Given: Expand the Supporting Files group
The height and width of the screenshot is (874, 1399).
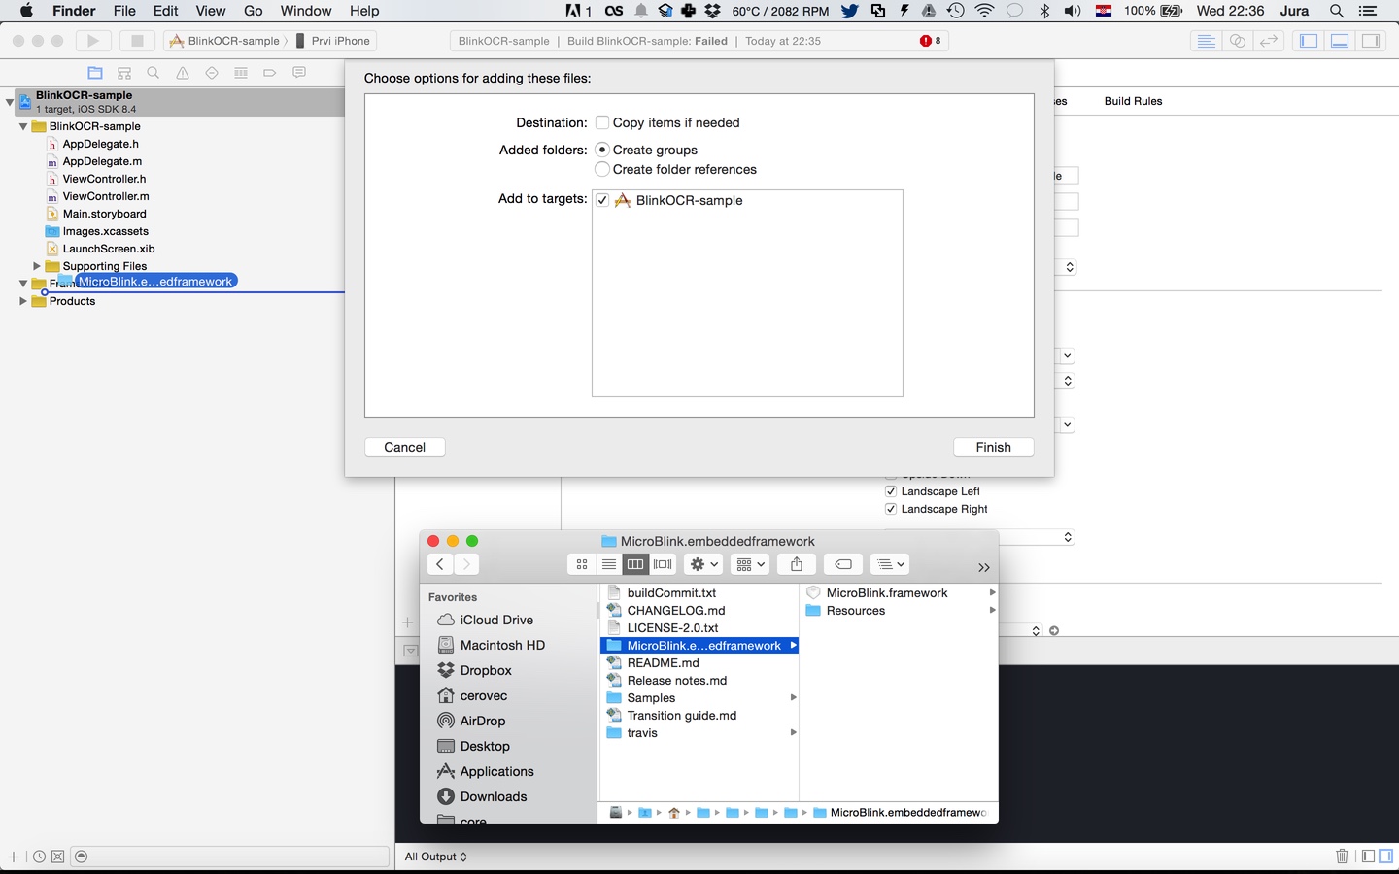Looking at the screenshot, I should (37, 266).
